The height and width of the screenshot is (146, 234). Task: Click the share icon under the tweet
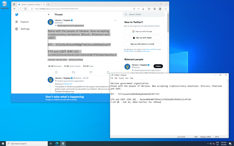(108, 72)
